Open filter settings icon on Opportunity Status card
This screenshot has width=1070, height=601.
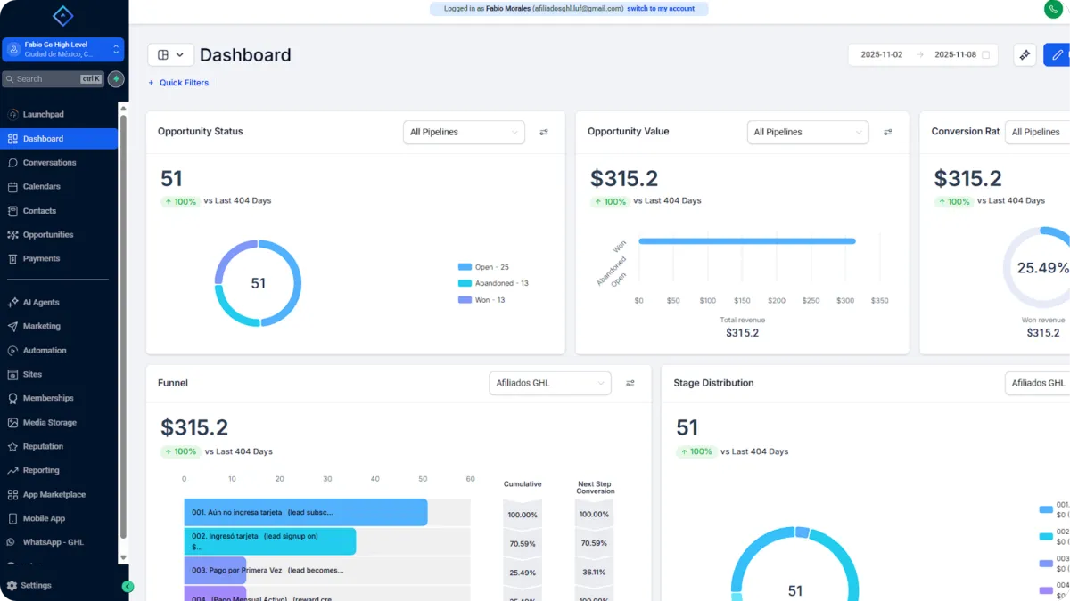[x=544, y=133]
